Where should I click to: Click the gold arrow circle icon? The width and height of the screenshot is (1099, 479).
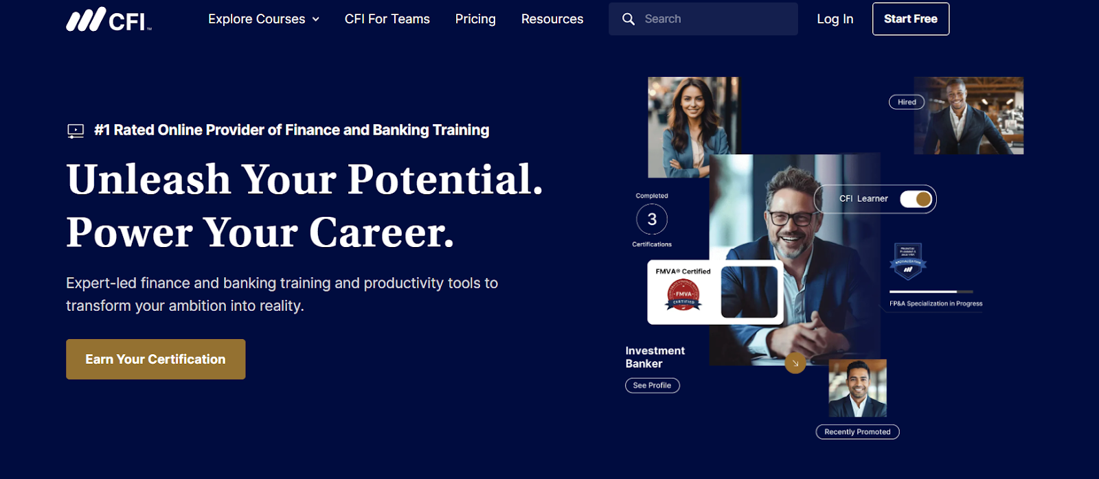point(795,363)
